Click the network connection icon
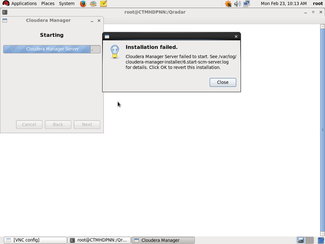This screenshot has height=244, width=325. click(247, 4)
